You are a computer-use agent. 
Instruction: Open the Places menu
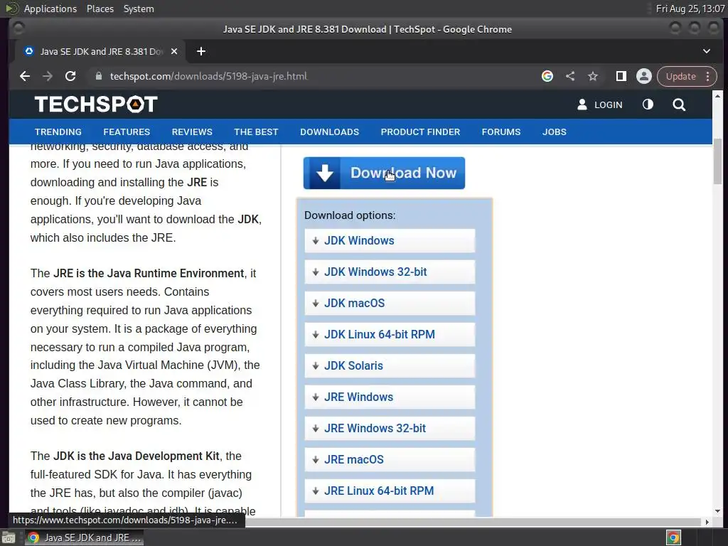click(100, 9)
